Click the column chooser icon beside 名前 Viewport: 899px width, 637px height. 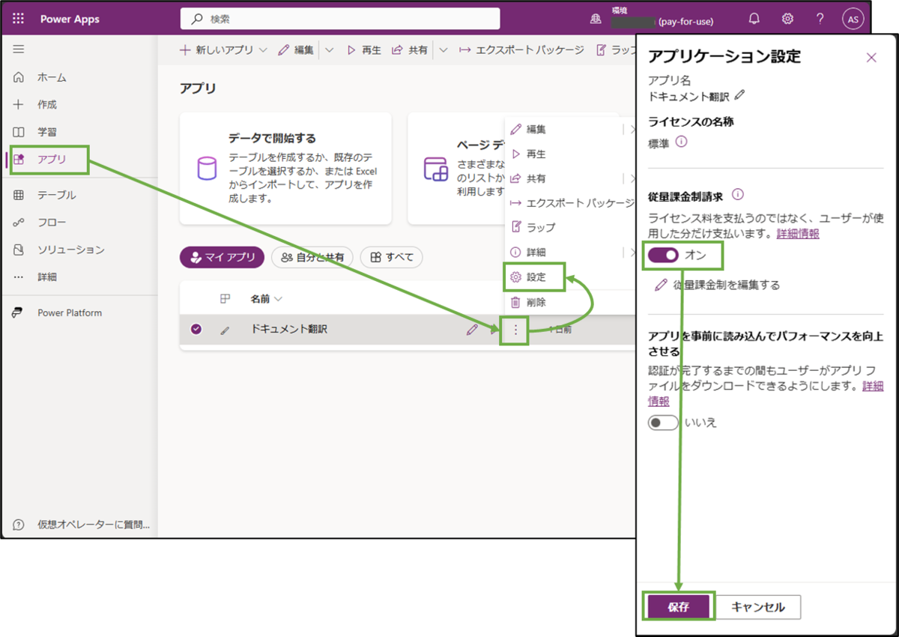[224, 299]
